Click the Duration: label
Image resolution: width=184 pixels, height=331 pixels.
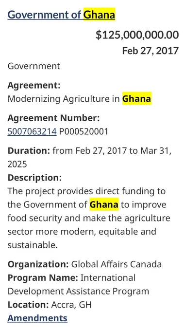click(x=29, y=151)
